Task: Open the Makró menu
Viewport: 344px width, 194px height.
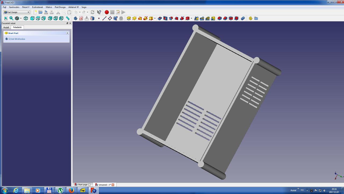Action: click(x=49, y=7)
